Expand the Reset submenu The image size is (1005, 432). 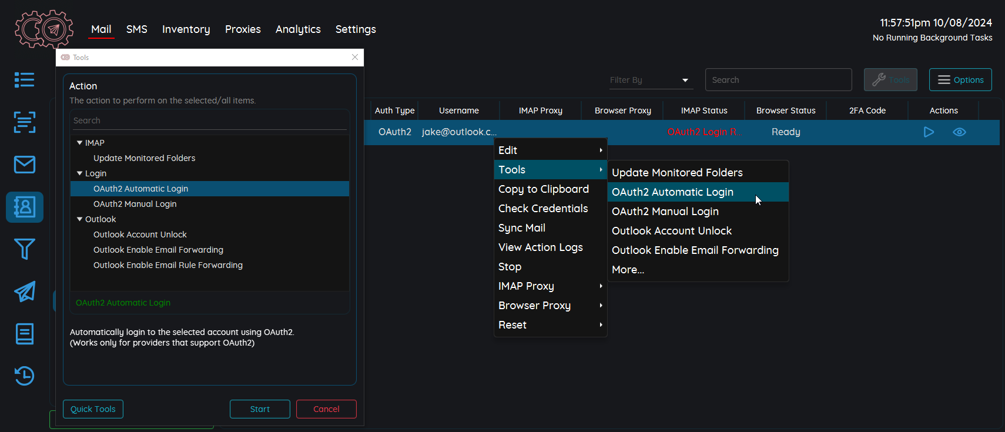click(550, 325)
